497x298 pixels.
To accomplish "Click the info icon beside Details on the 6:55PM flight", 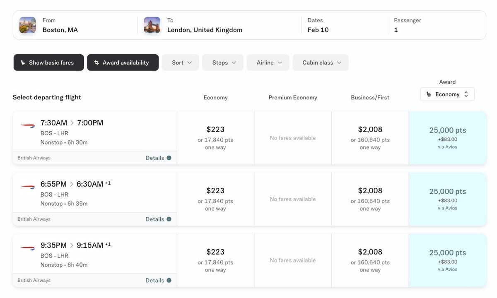I will coord(169,219).
